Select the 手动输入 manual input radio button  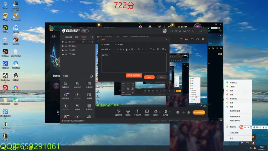point(102,45)
